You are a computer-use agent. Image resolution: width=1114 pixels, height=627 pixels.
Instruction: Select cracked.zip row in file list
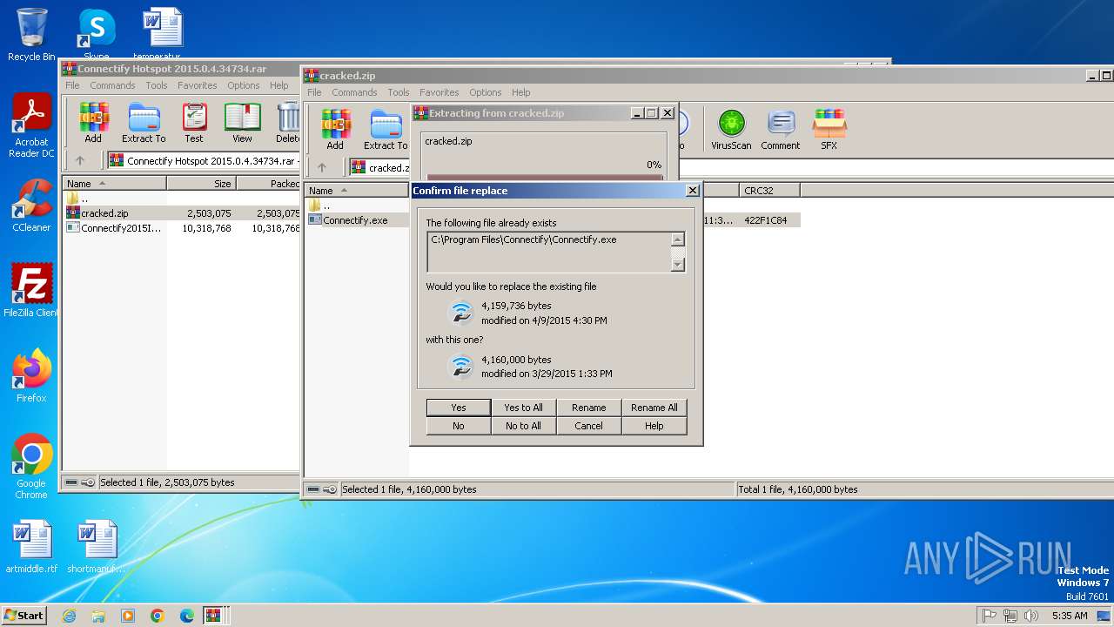tap(182, 212)
